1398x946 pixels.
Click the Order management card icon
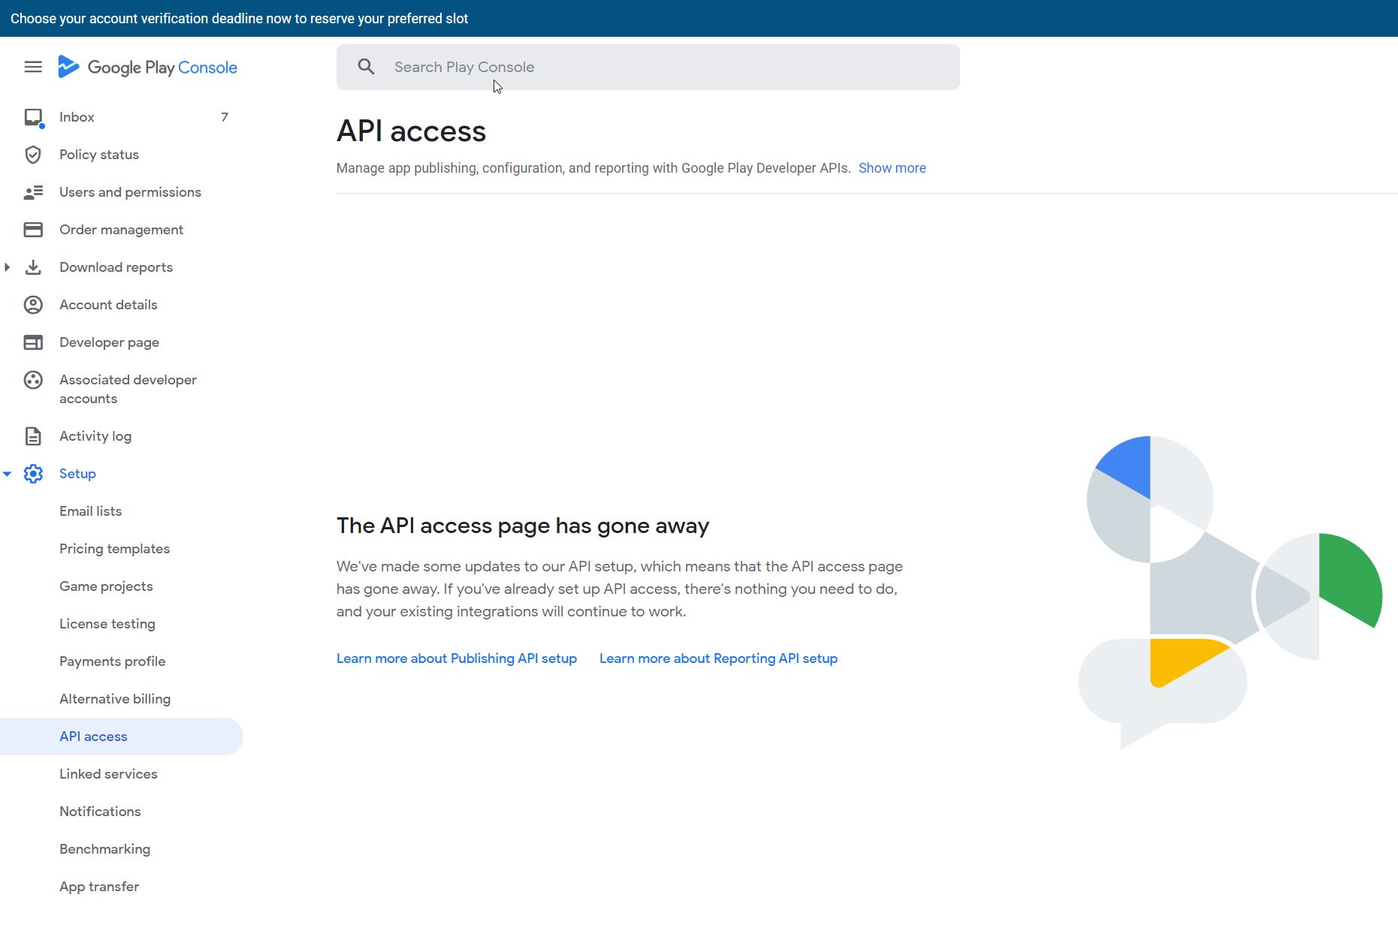pyautogui.click(x=33, y=230)
